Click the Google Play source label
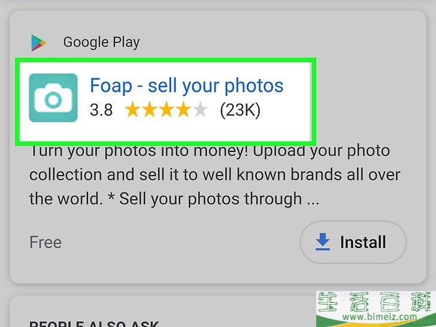This screenshot has width=436, height=327. tap(101, 43)
